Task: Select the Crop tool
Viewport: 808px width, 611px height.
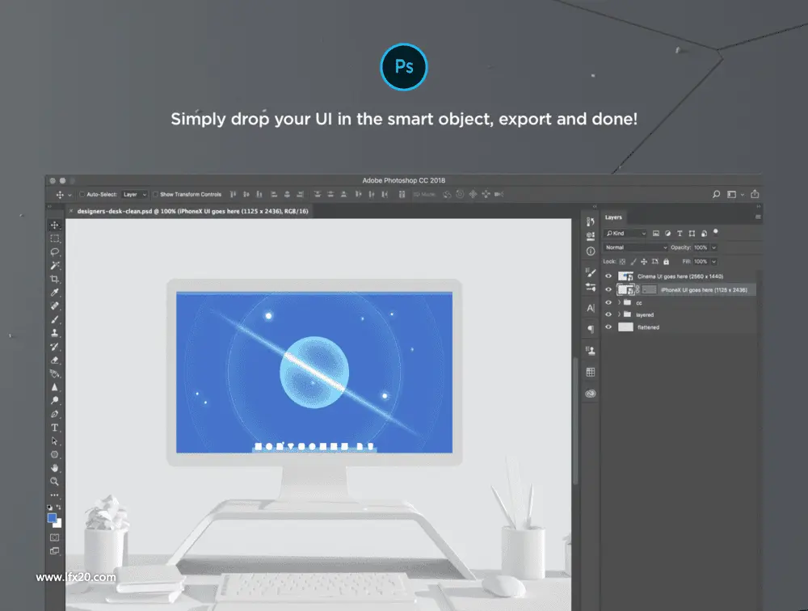Action: click(x=54, y=279)
